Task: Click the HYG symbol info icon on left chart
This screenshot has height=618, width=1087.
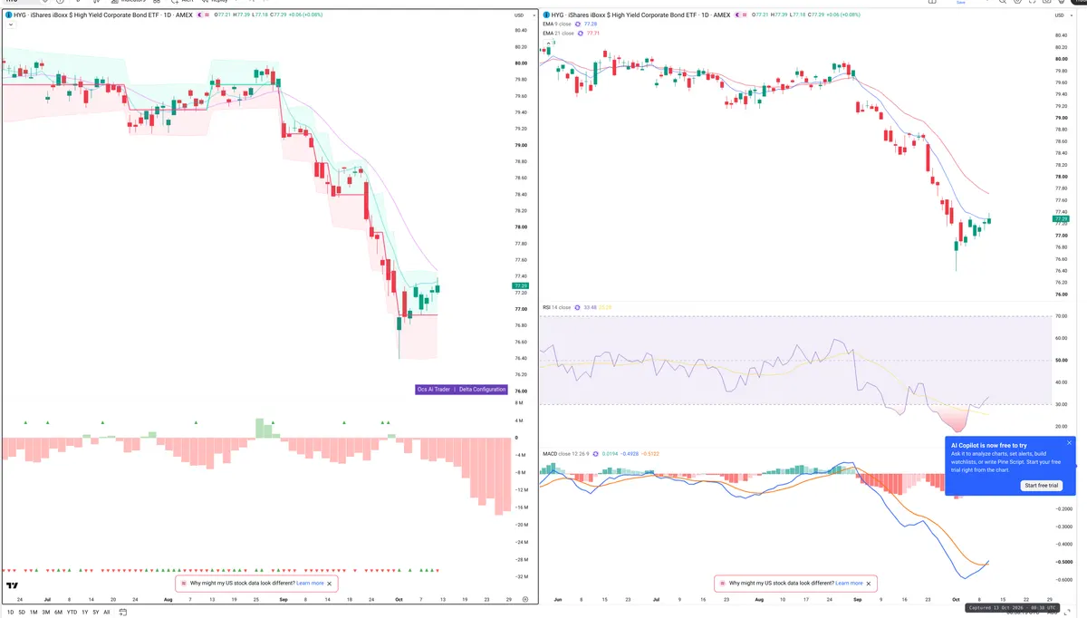Action: tap(8, 15)
